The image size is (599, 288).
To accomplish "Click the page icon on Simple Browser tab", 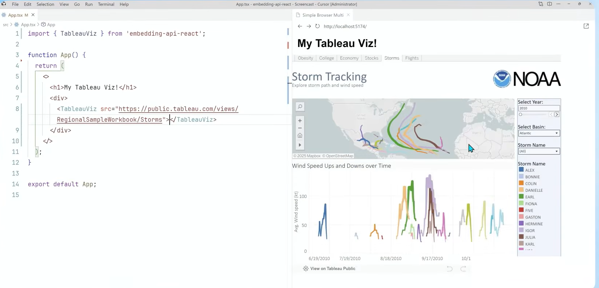I will [x=298, y=15].
